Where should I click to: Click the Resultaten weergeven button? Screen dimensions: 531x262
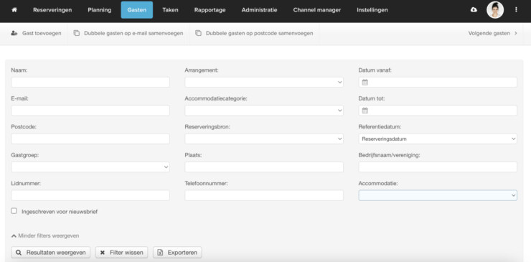[x=50, y=253]
